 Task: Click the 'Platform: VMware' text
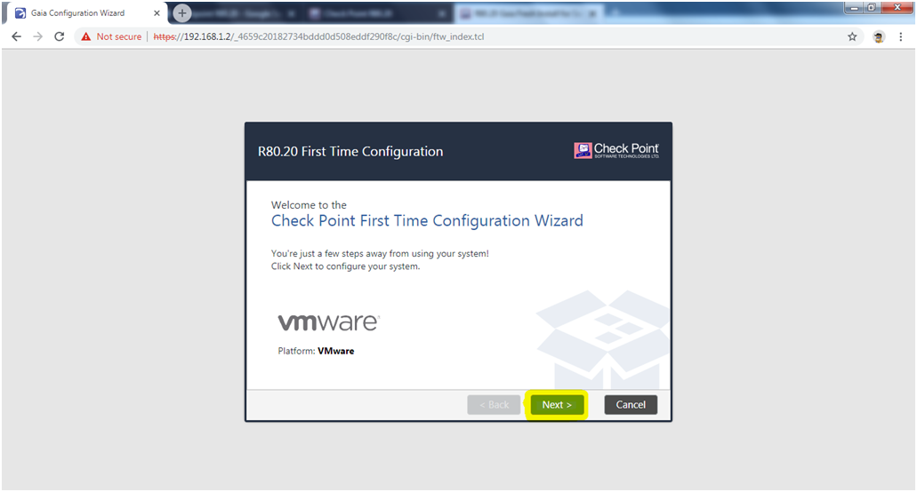[316, 351]
